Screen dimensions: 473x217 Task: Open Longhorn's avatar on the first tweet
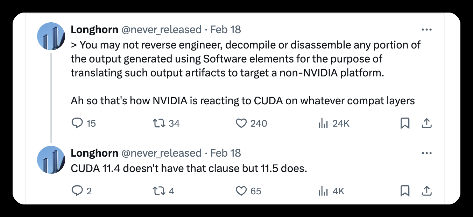[x=51, y=36]
